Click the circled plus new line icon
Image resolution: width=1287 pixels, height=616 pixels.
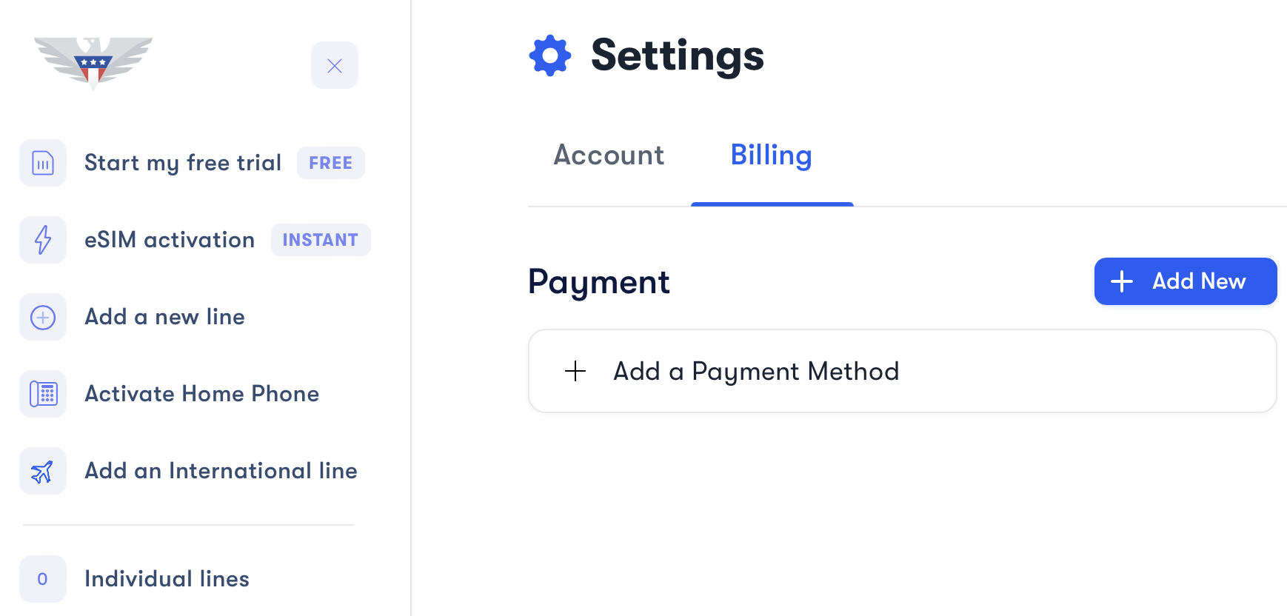click(x=43, y=317)
